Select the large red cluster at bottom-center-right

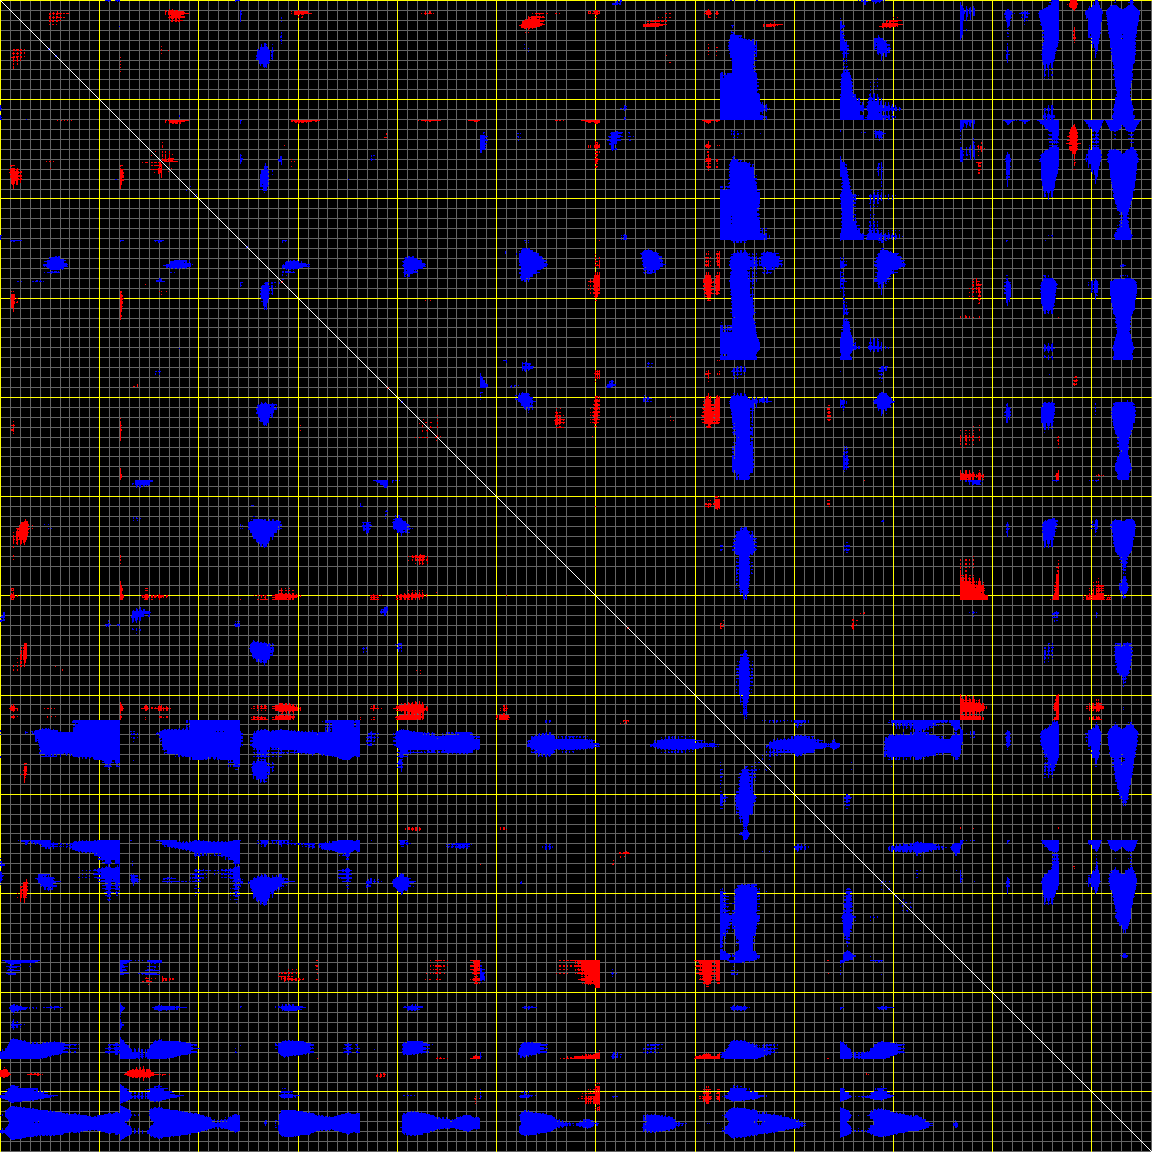[x=707, y=970]
